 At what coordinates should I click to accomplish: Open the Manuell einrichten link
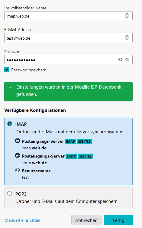coord(22,220)
